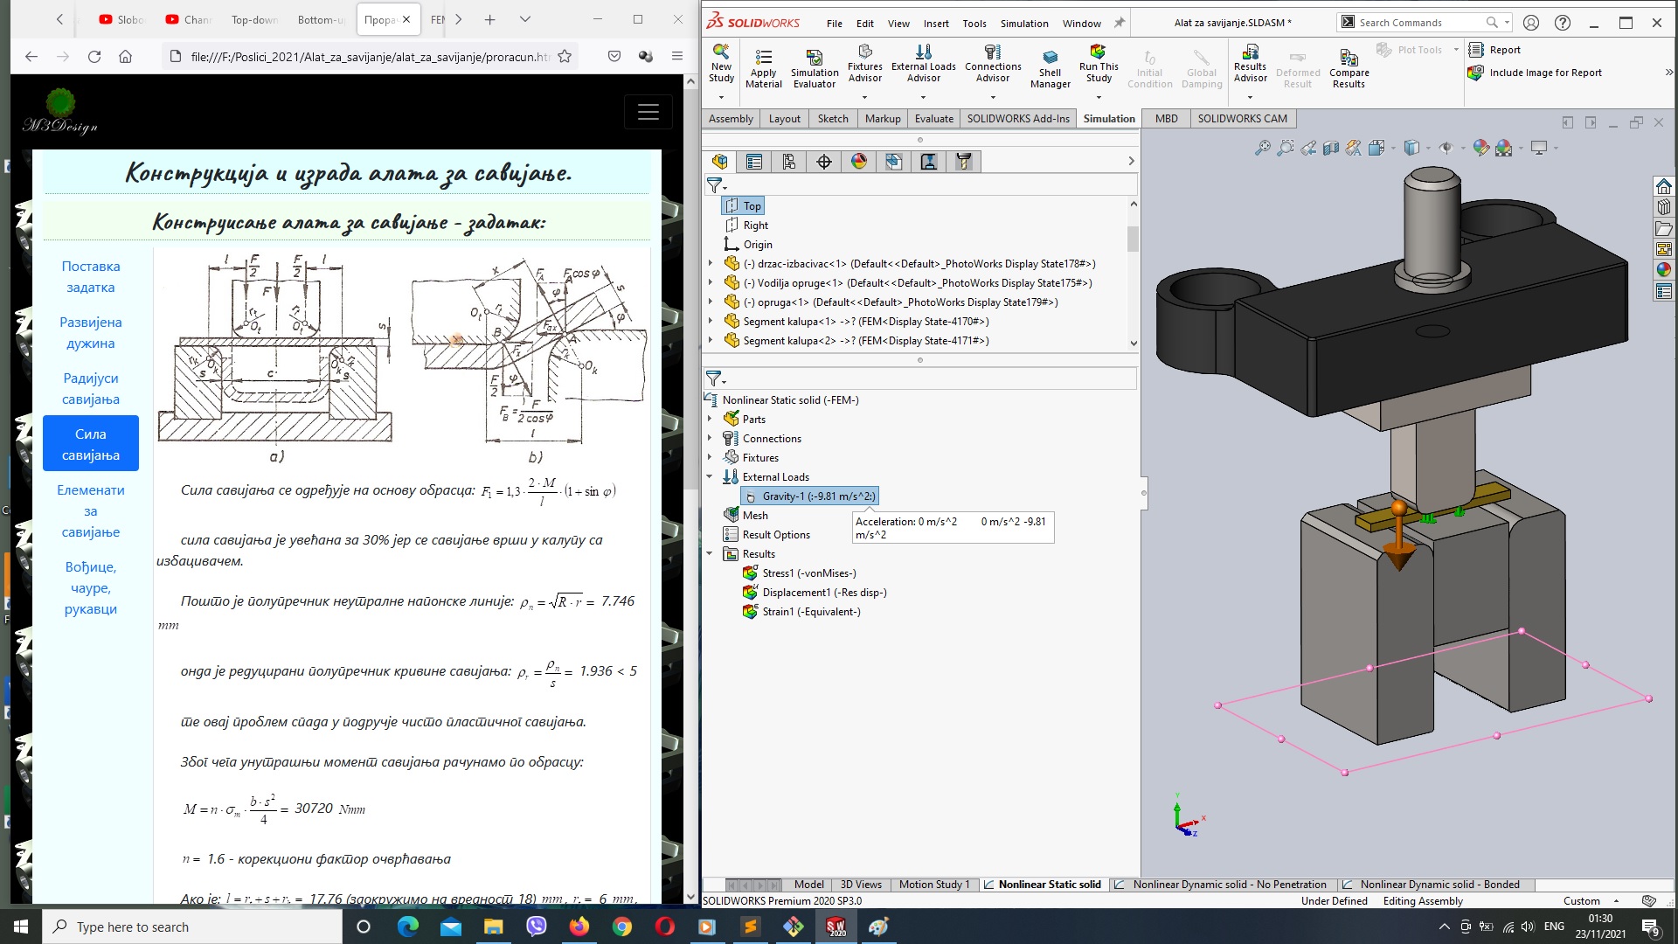
Task: Collapse the External Loads node
Action: click(x=710, y=477)
